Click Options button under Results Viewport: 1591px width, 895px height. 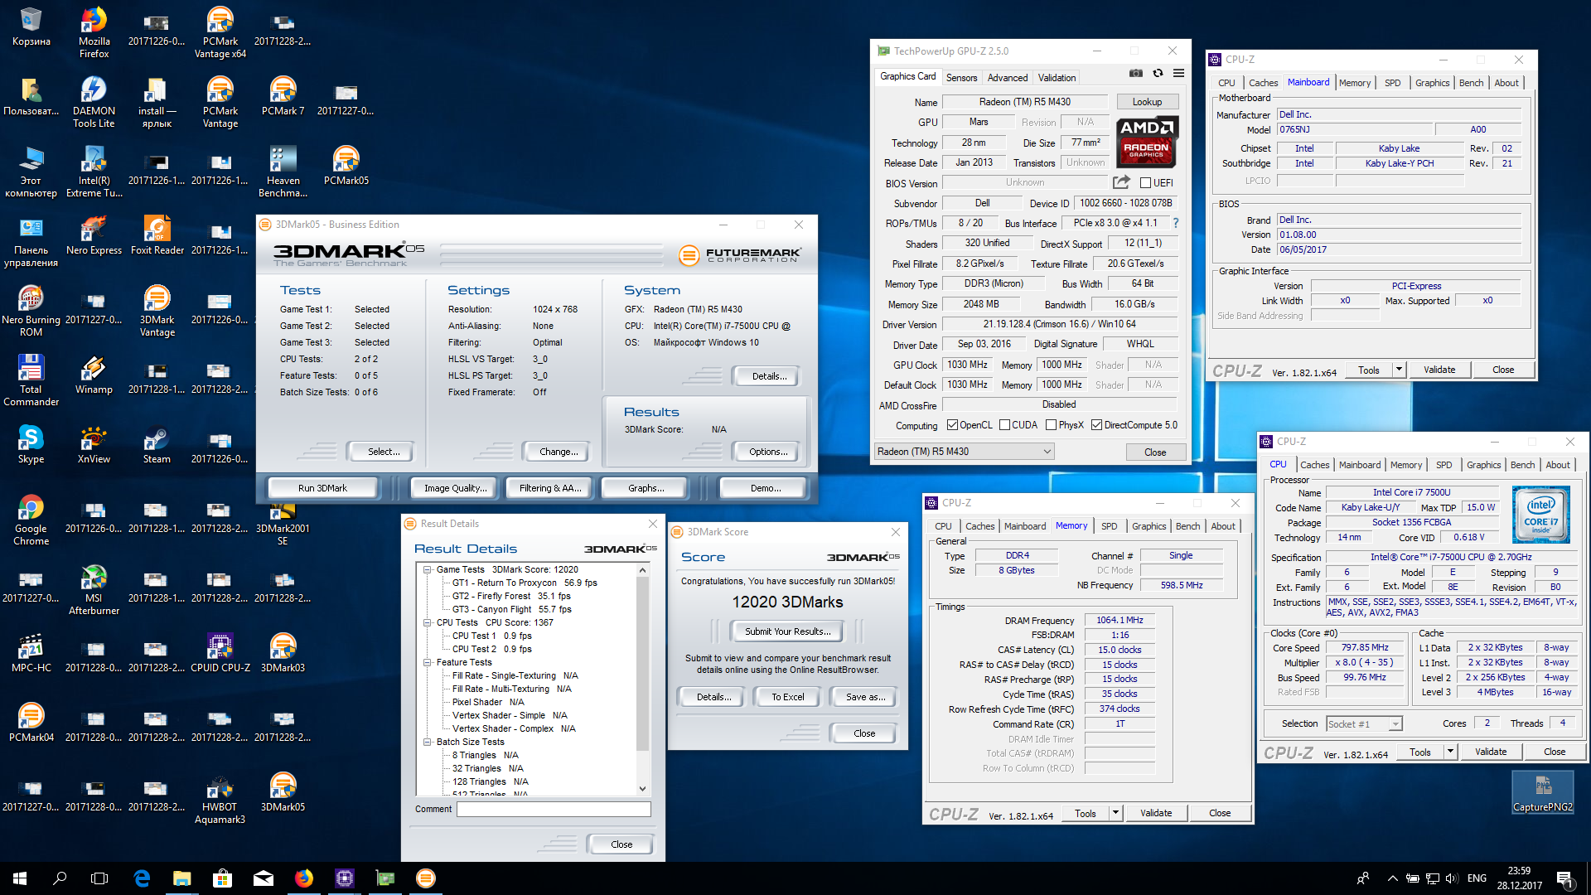(767, 452)
